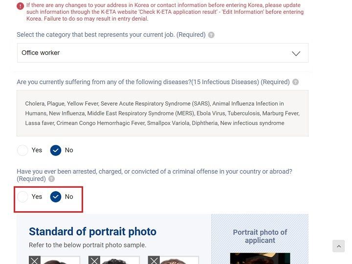The height and width of the screenshot is (264, 352).
Task: Select No for infectious diseases question
Action: pyautogui.click(x=56, y=150)
